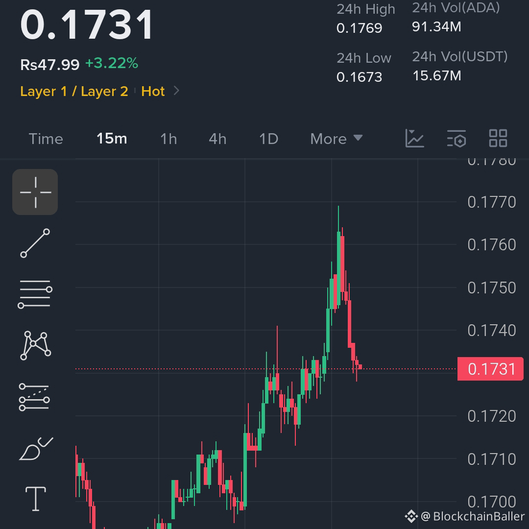Select the 15m timeframe

pyautogui.click(x=112, y=139)
